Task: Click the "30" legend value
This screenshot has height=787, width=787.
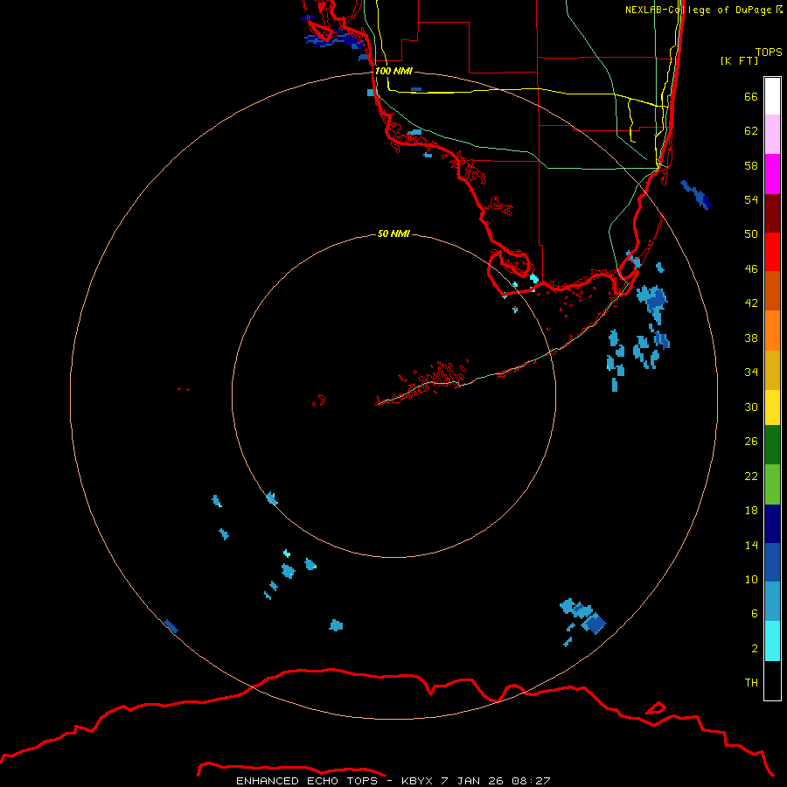Action: click(751, 407)
